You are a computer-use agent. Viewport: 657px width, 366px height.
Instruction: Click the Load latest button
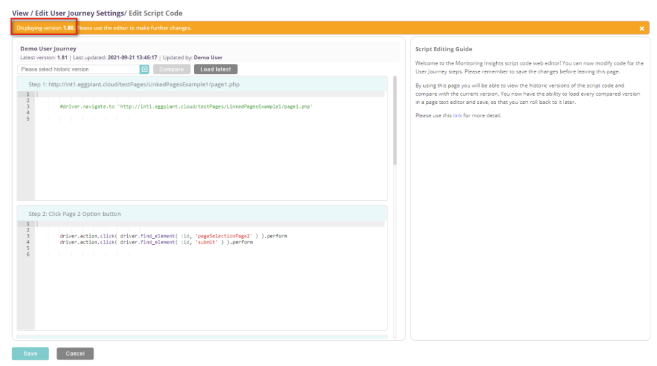(x=215, y=69)
